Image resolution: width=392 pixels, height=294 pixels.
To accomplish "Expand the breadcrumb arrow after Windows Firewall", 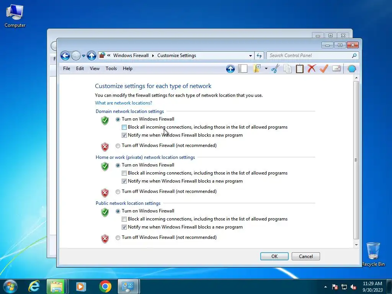I will point(153,56).
